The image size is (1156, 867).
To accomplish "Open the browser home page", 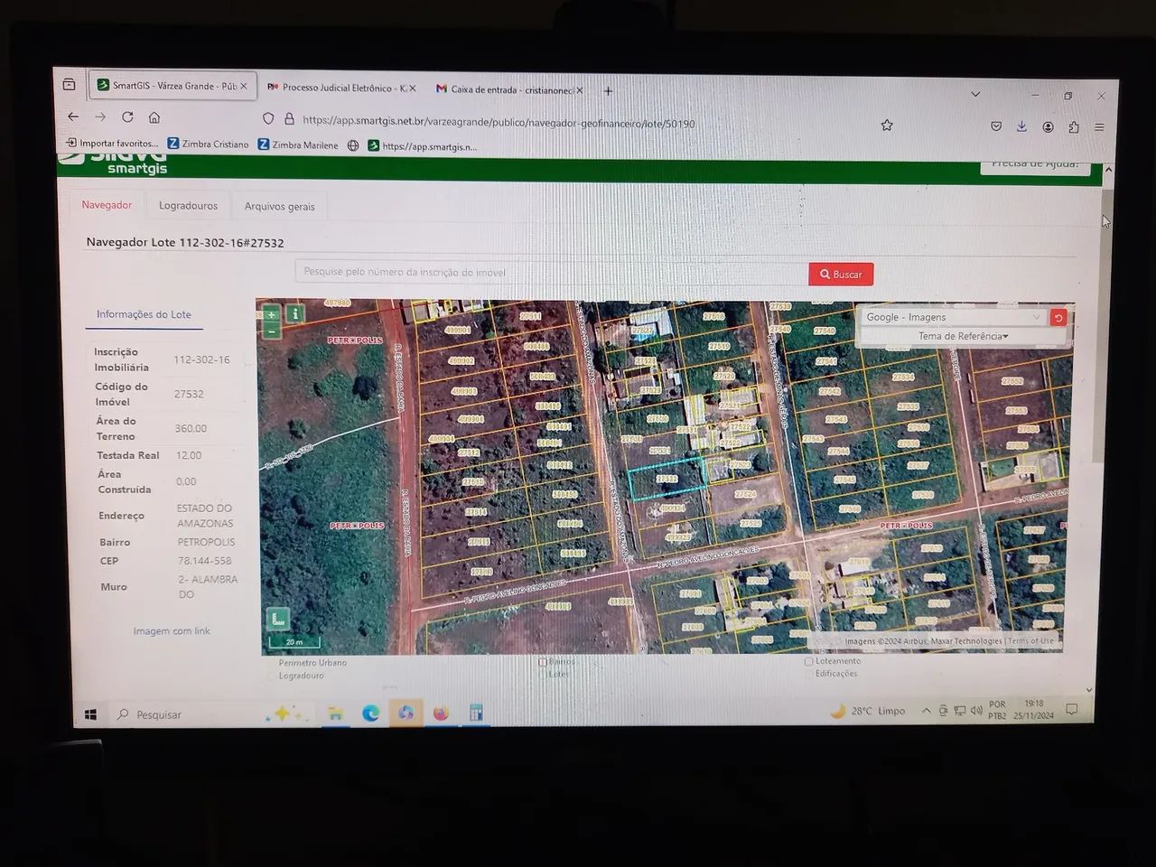I will pyautogui.click(x=154, y=117).
